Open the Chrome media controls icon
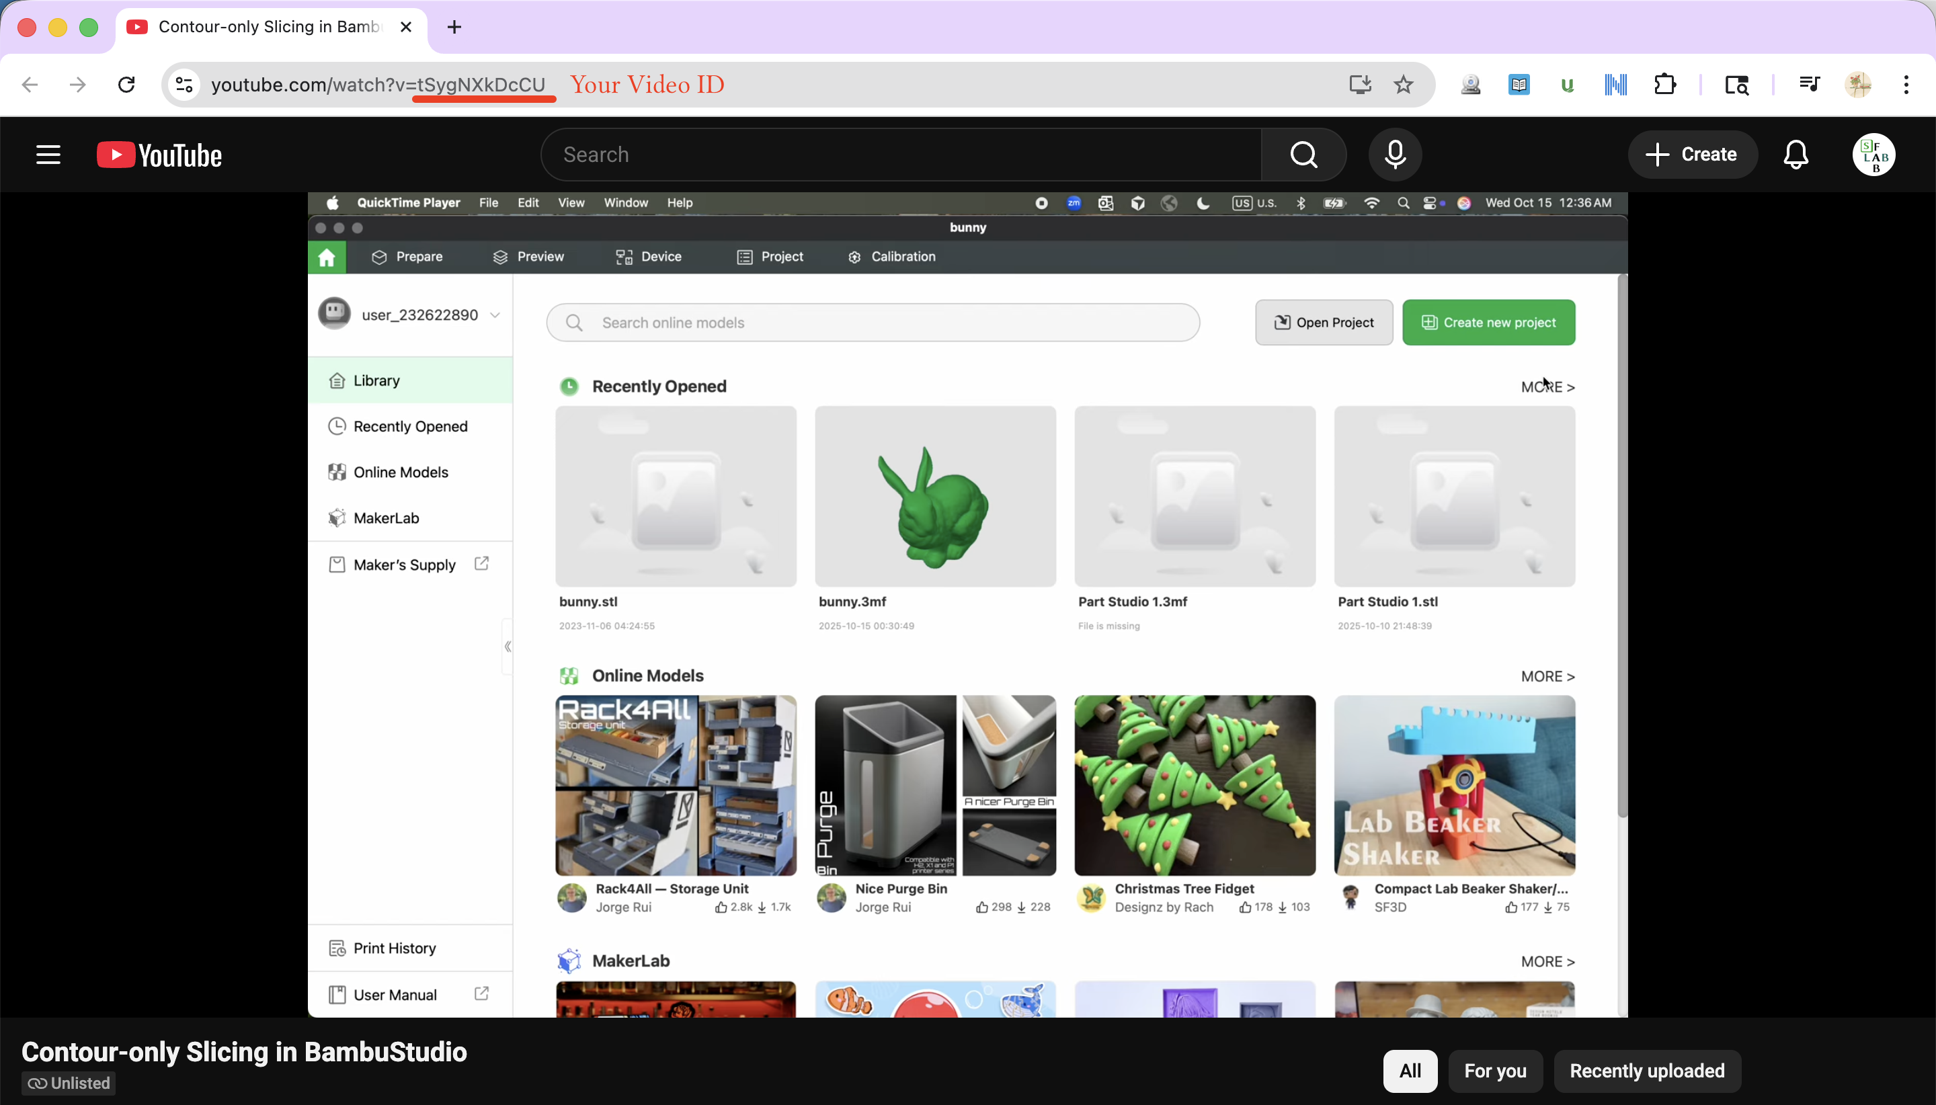1936x1105 pixels. [x=1809, y=84]
